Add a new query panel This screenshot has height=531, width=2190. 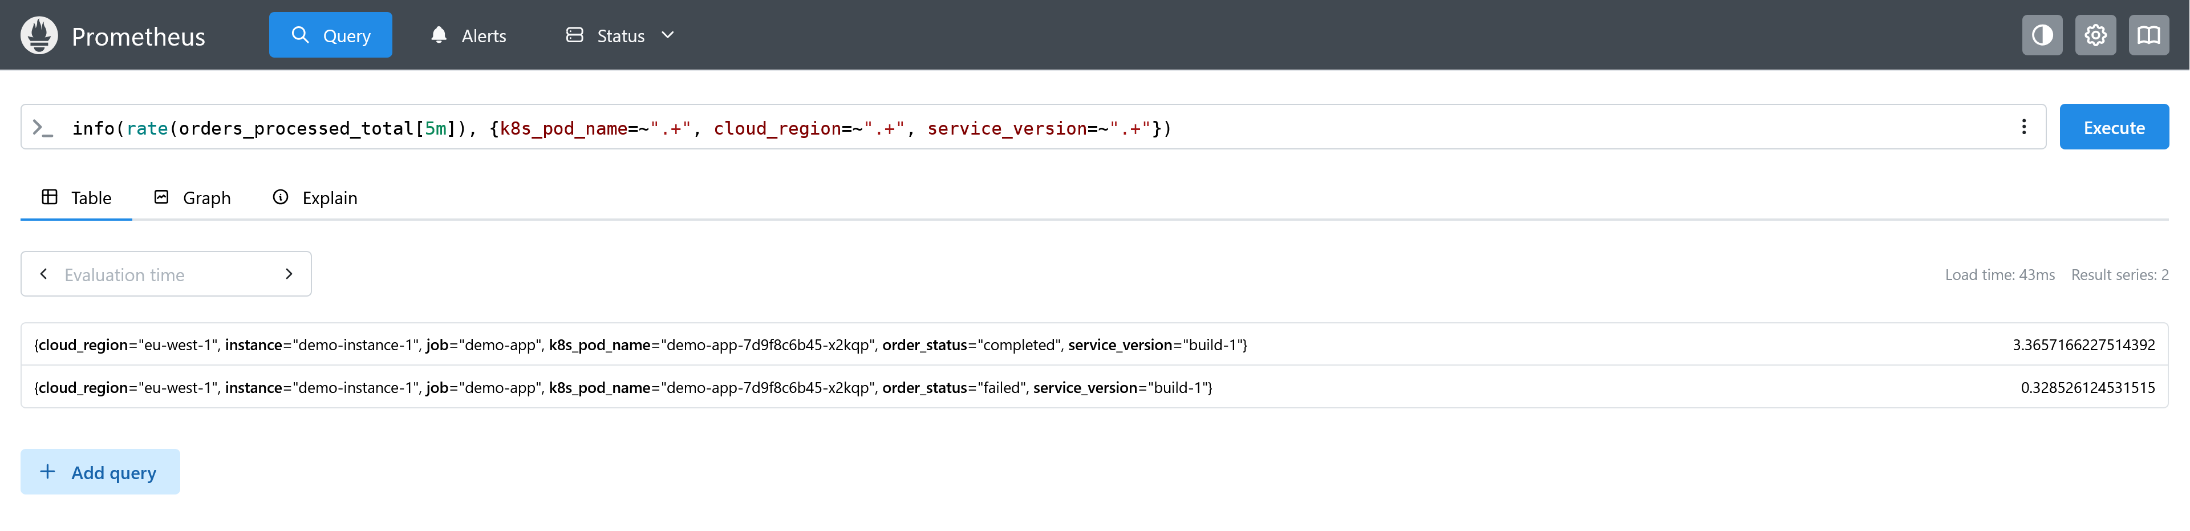click(x=100, y=472)
